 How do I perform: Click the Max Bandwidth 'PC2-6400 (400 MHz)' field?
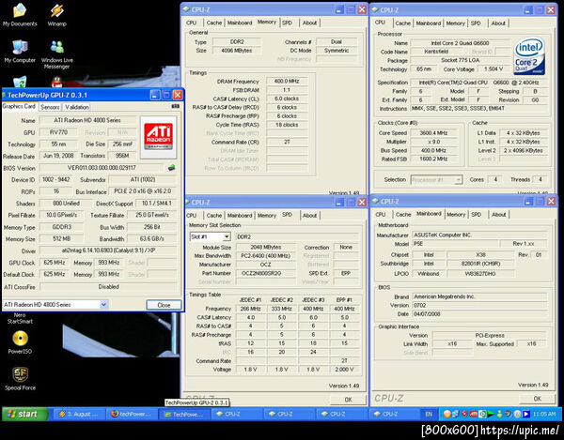[266, 256]
